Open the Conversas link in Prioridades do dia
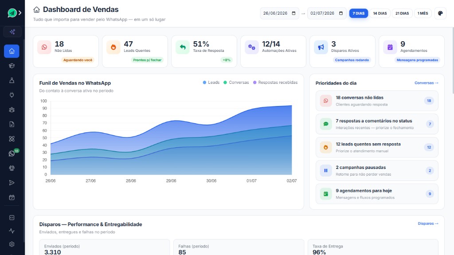The image size is (454, 255). click(426, 83)
